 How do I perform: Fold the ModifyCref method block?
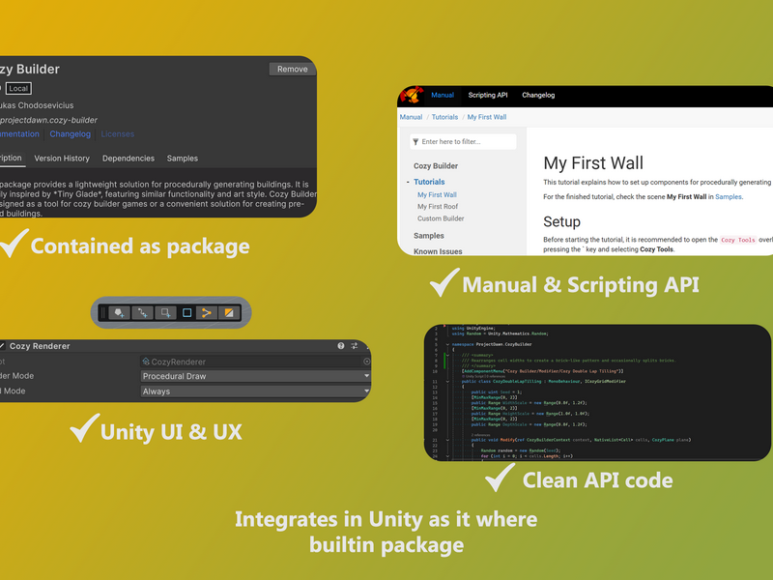coord(447,440)
